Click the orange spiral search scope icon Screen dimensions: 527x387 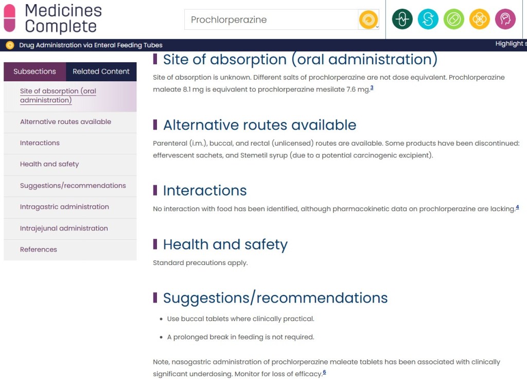tap(367, 20)
